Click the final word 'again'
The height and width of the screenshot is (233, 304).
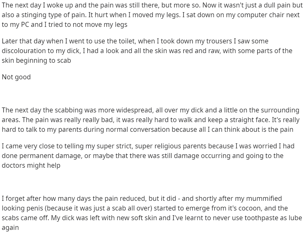click(x=10, y=228)
